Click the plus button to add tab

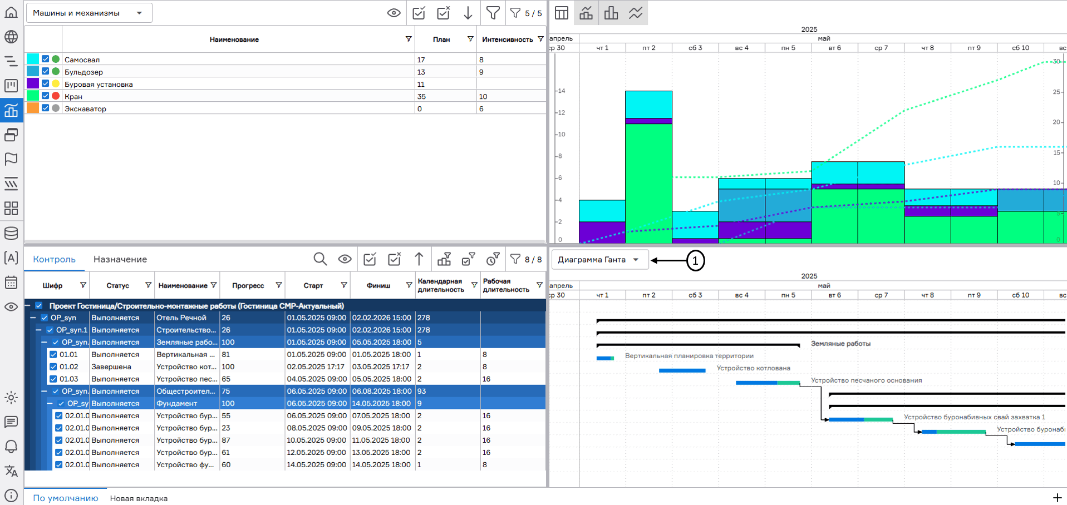pyautogui.click(x=1057, y=498)
